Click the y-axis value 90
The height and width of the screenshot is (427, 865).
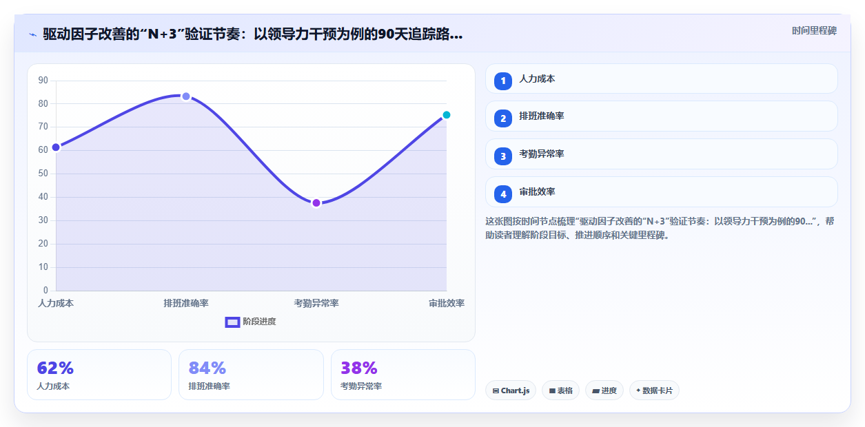click(x=43, y=81)
